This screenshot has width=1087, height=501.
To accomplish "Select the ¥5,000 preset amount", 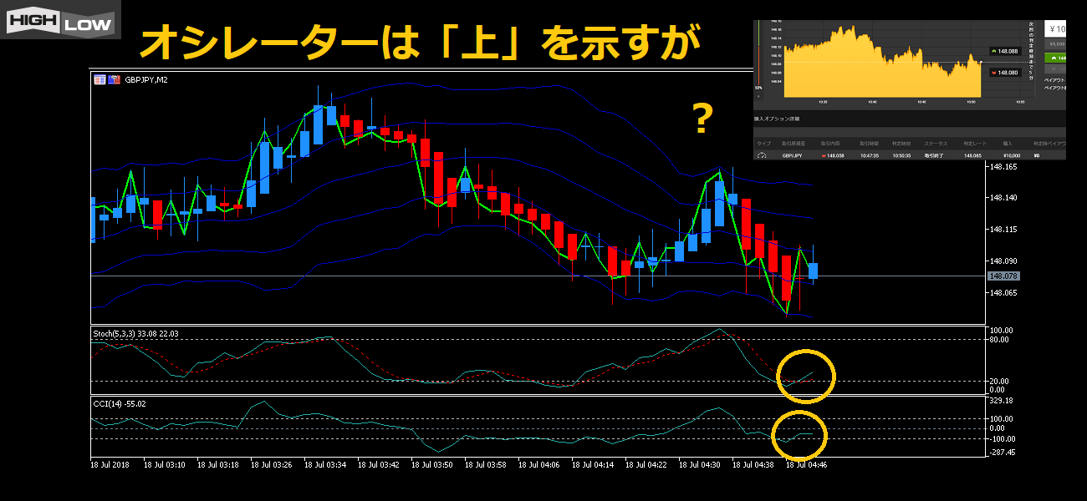I will pos(1058,43).
